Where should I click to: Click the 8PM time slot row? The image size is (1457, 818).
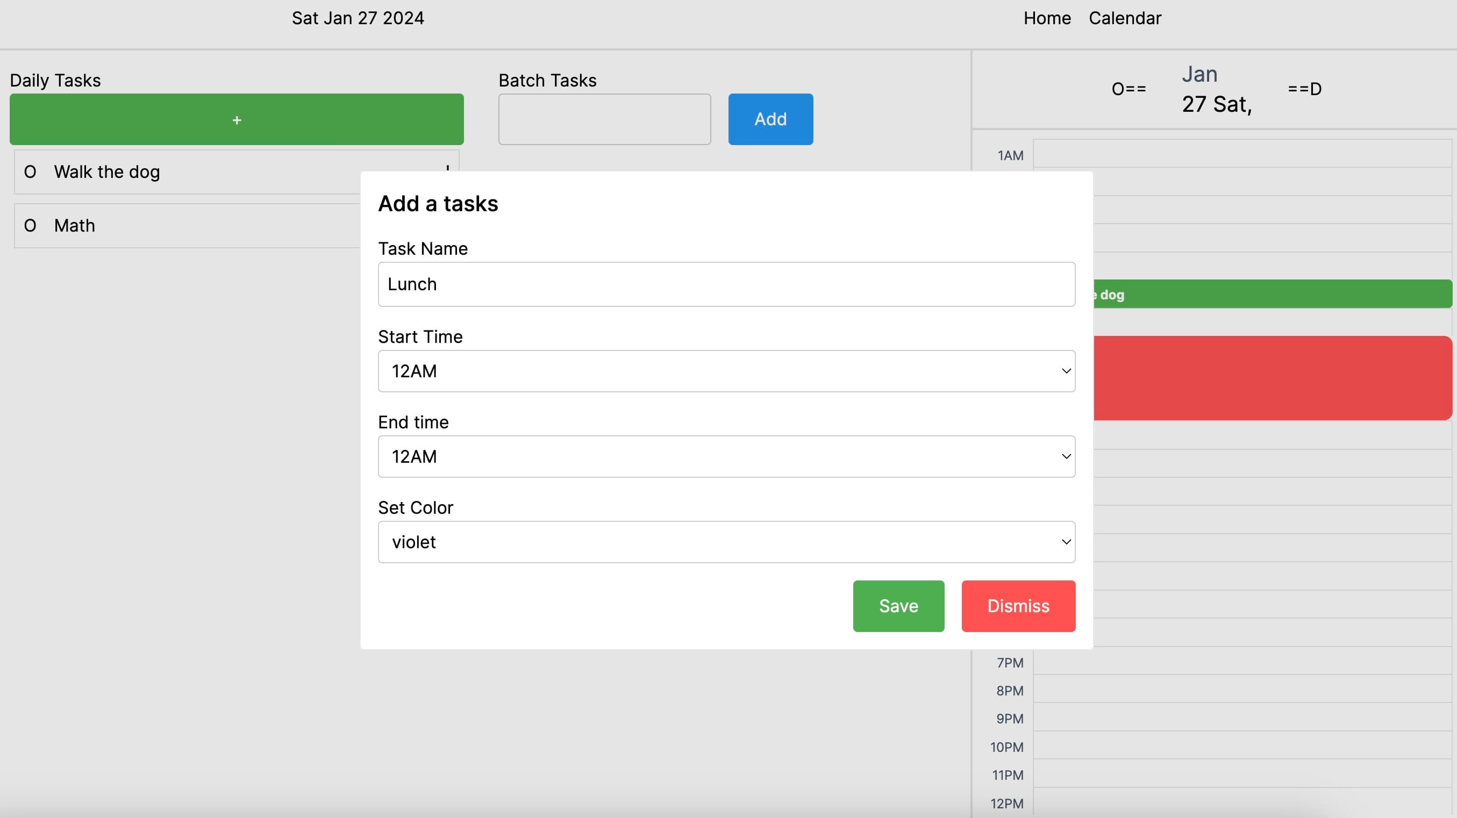[1242, 688]
